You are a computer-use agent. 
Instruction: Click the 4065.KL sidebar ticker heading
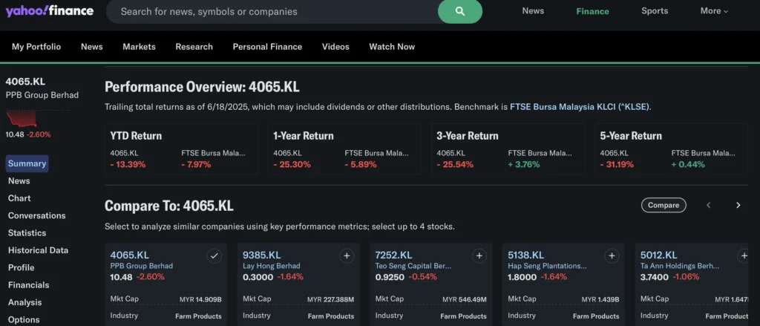click(25, 82)
